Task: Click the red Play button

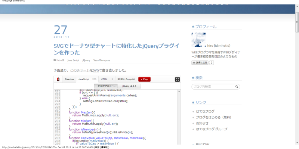Action: tap(144, 79)
